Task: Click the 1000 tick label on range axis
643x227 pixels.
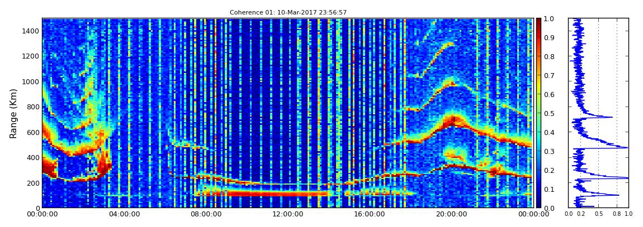Action: (x=30, y=82)
